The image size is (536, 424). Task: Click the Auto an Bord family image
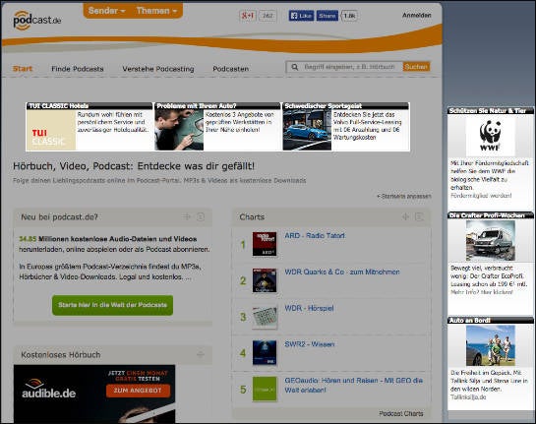[491, 345]
